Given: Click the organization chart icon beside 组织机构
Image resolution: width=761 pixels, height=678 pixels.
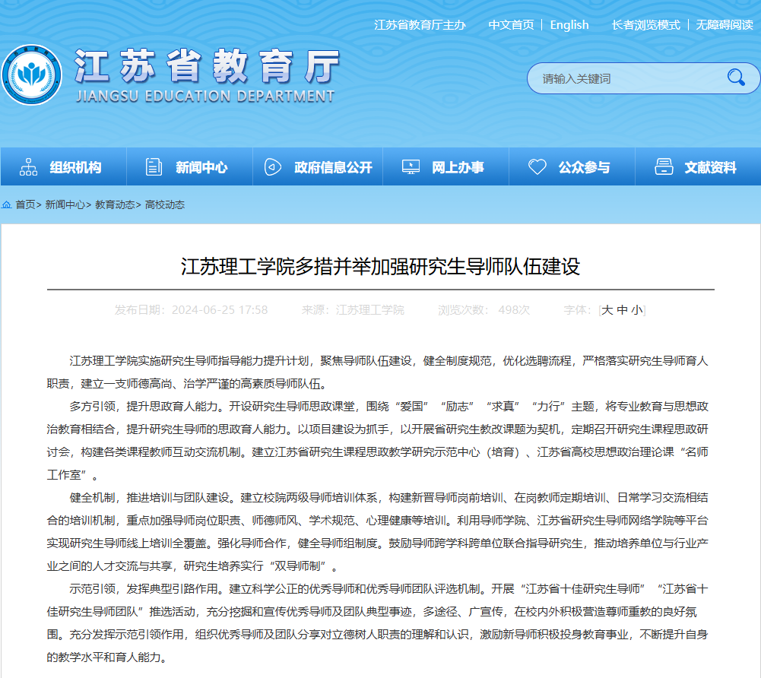Looking at the screenshot, I should (28, 167).
